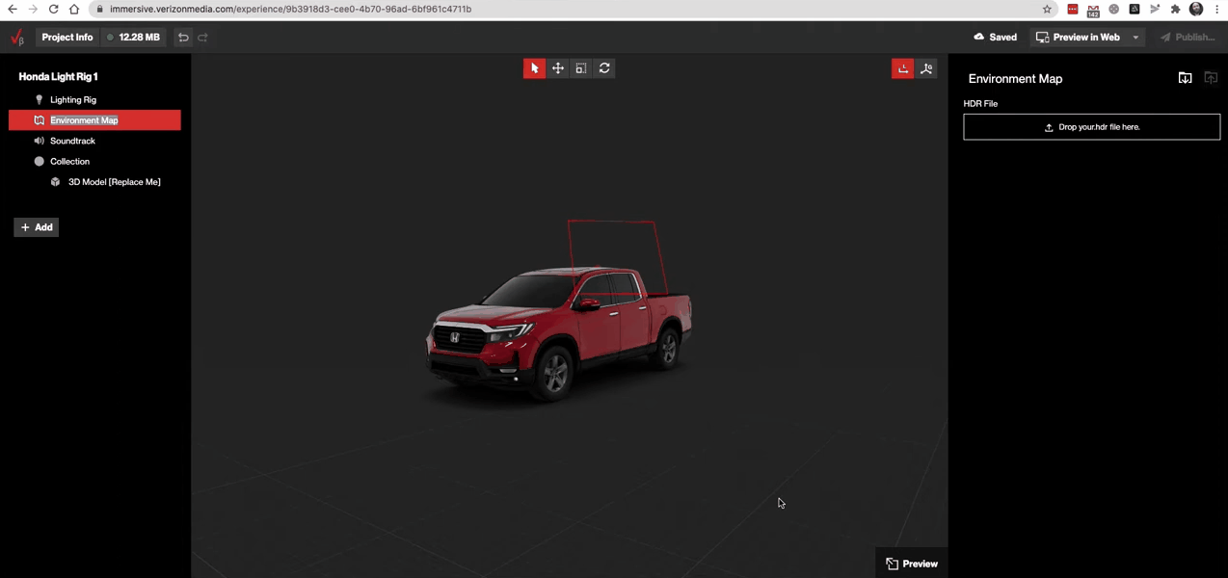The width and height of the screenshot is (1228, 578).
Task: Click the redo arrow icon
Action: click(203, 38)
